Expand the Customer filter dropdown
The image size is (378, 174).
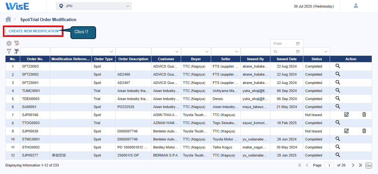click(177, 52)
